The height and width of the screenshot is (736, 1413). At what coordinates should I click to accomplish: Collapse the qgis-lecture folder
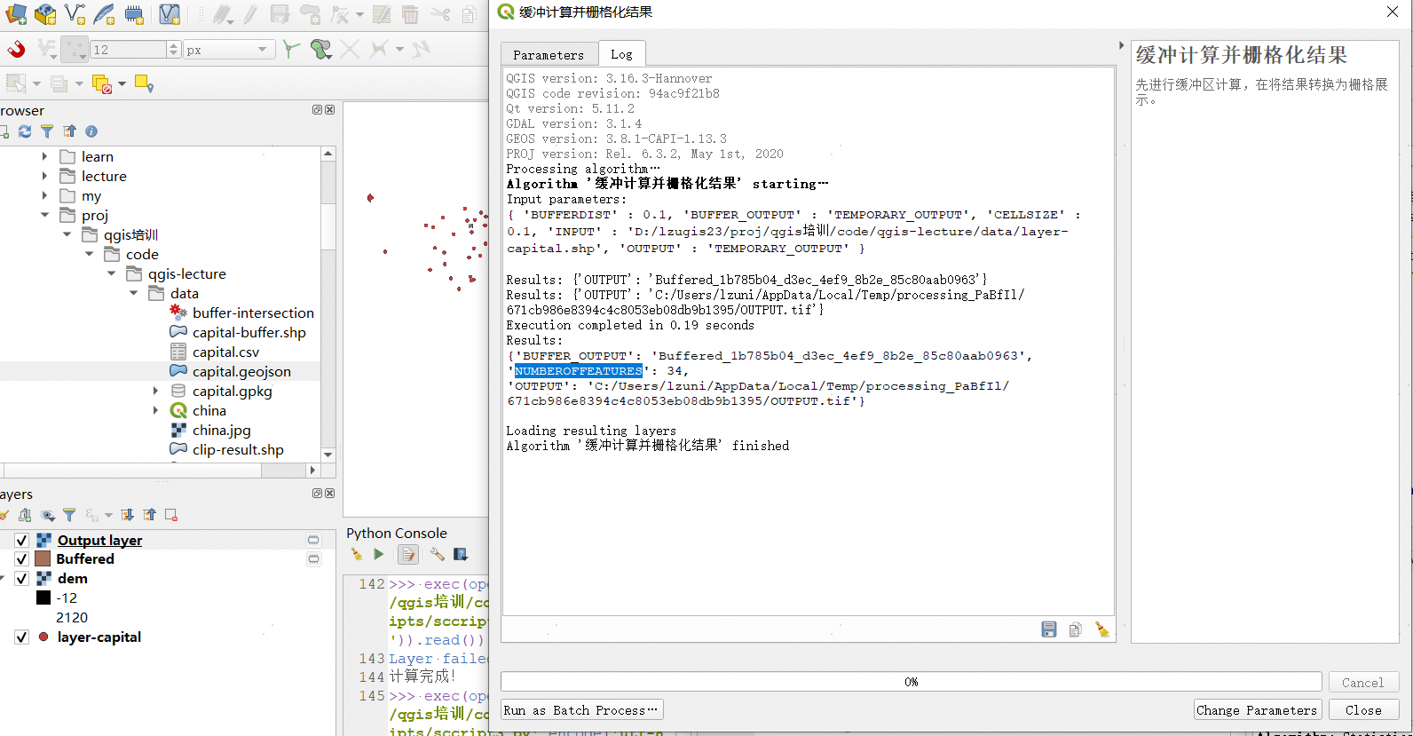(111, 273)
